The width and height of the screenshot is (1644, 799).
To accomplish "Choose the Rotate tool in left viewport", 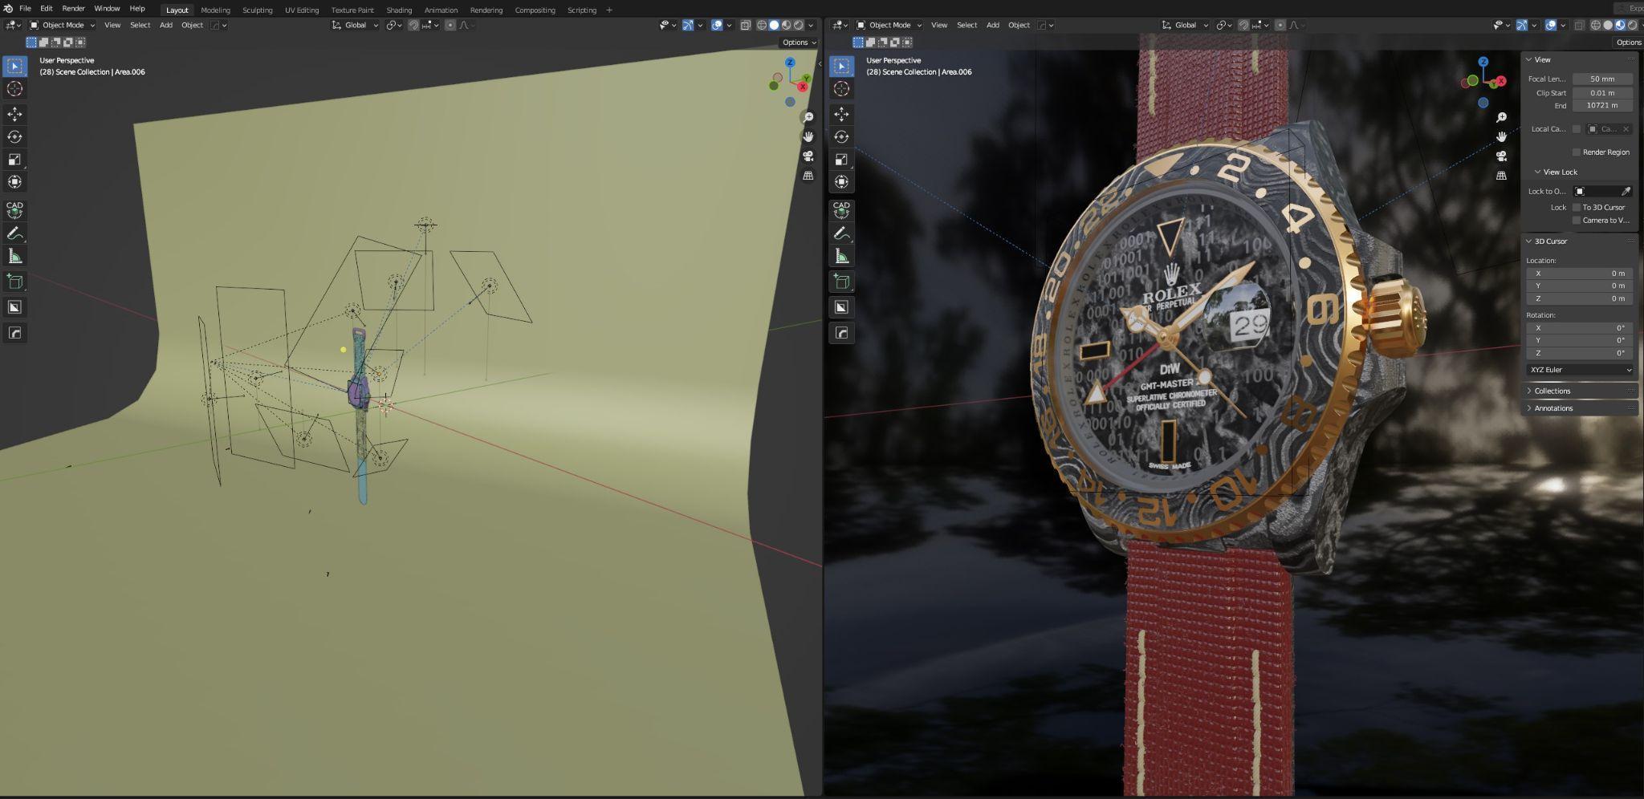I will tap(14, 136).
